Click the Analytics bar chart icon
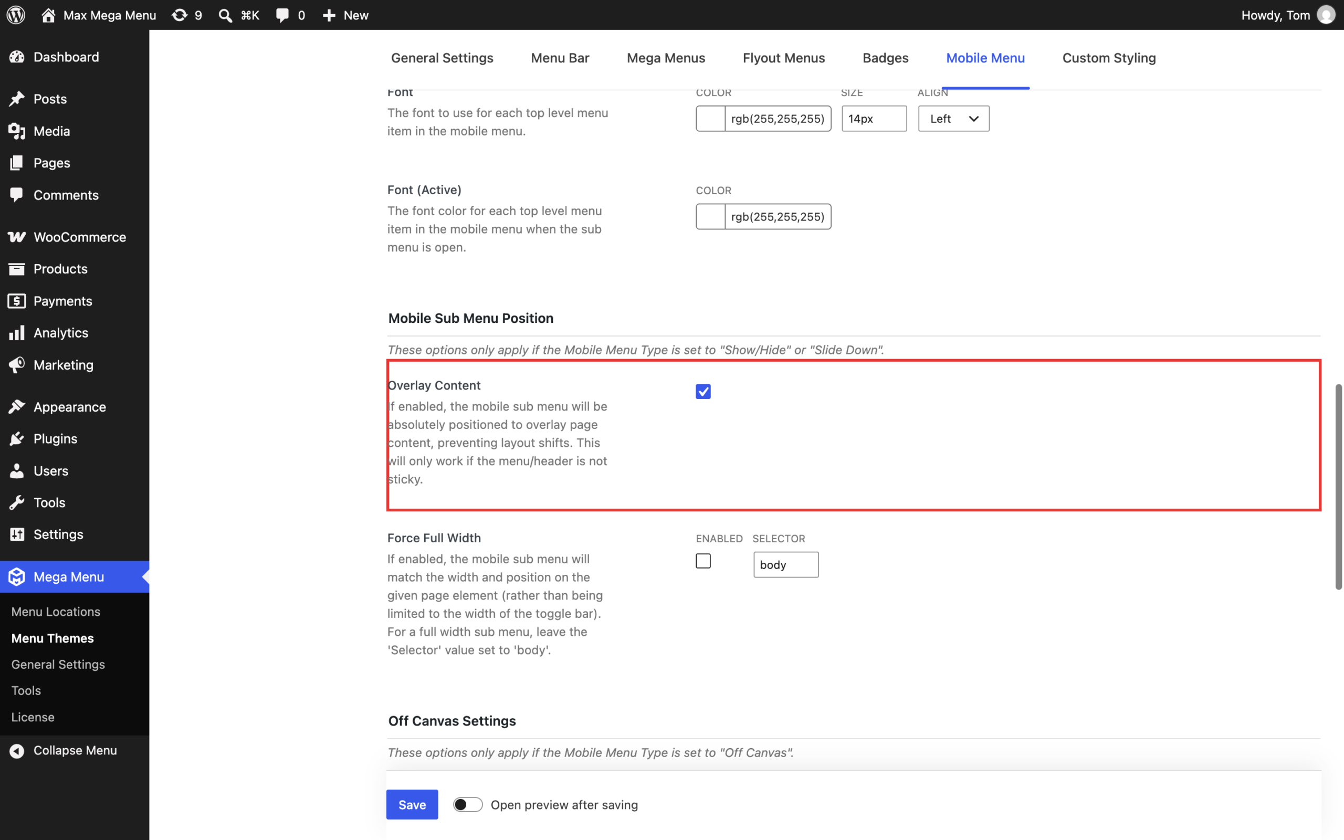The image size is (1344, 840). (17, 333)
